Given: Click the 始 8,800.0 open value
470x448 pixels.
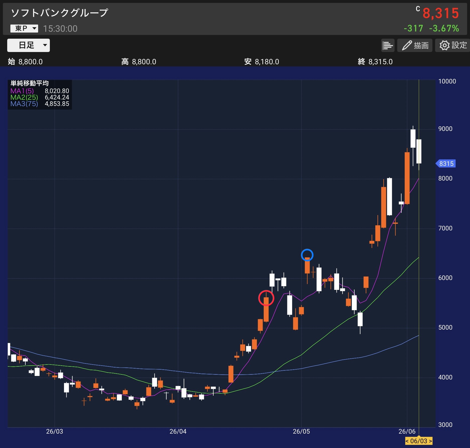Looking at the screenshot, I should click(x=25, y=62).
